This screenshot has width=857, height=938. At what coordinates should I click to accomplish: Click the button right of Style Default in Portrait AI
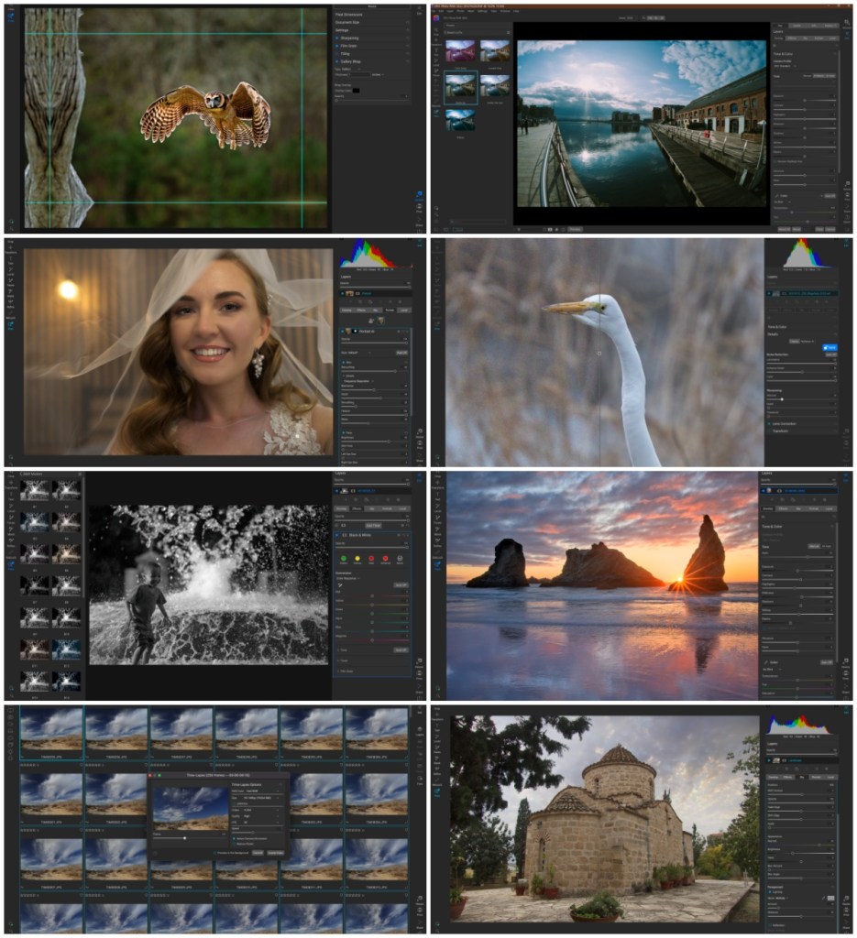click(401, 352)
